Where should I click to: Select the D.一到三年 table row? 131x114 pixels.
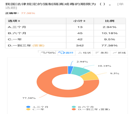[x=65, y=45]
